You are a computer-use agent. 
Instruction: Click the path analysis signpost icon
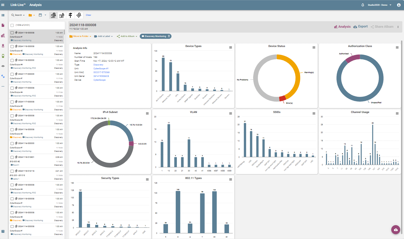pos(70,15)
